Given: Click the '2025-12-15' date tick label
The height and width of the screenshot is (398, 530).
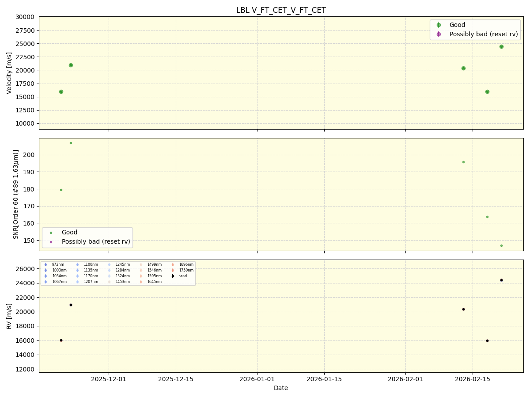Looking at the screenshot, I should coord(176,379).
